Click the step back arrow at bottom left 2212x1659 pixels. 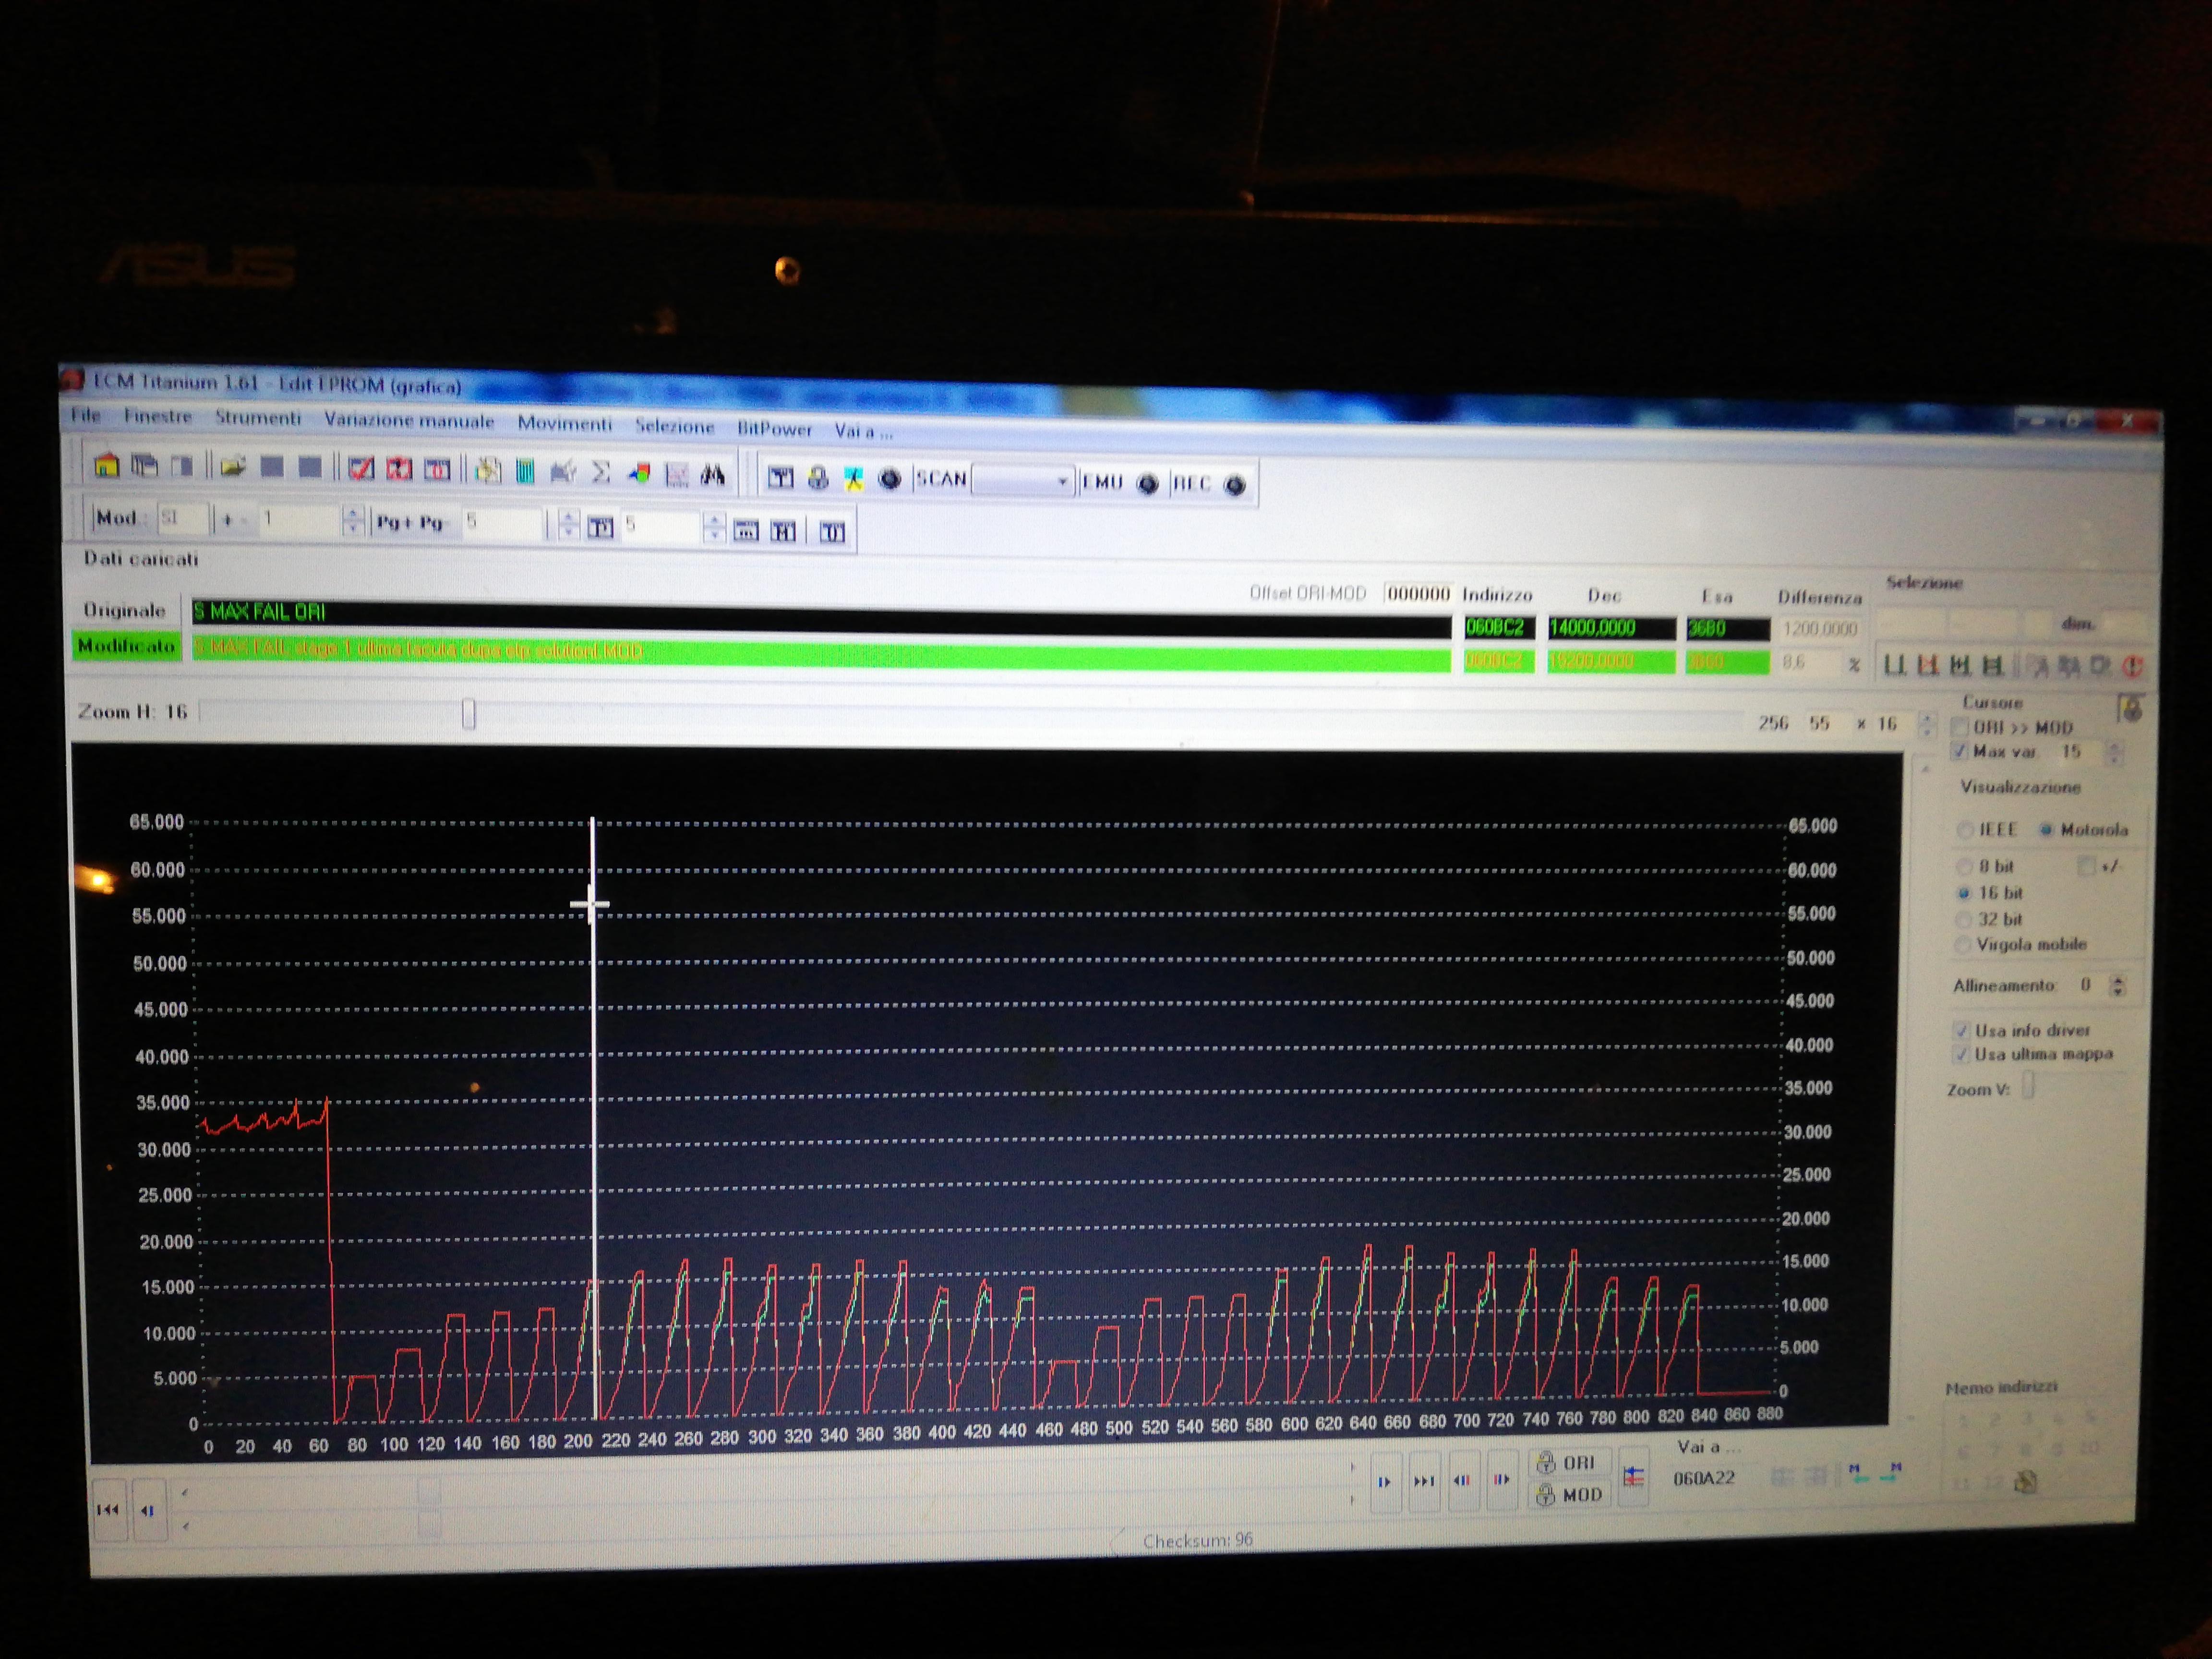pos(148,1510)
